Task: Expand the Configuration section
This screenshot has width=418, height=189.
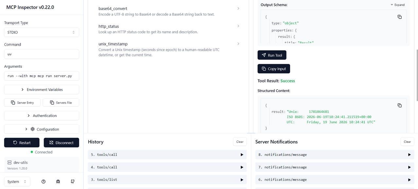Action: click(x=42, y=129)
